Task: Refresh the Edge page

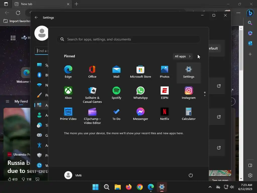Action: click(18, 13)
